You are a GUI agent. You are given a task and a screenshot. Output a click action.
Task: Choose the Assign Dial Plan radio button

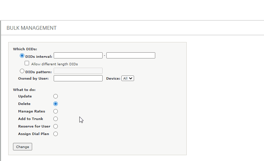(x=55, y=134)
